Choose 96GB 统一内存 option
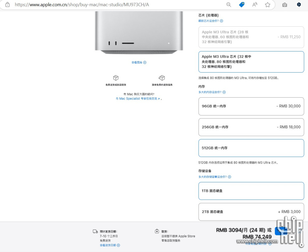 251,106
